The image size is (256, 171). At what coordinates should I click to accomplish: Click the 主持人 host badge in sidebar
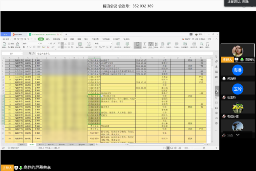pos(226,59)
